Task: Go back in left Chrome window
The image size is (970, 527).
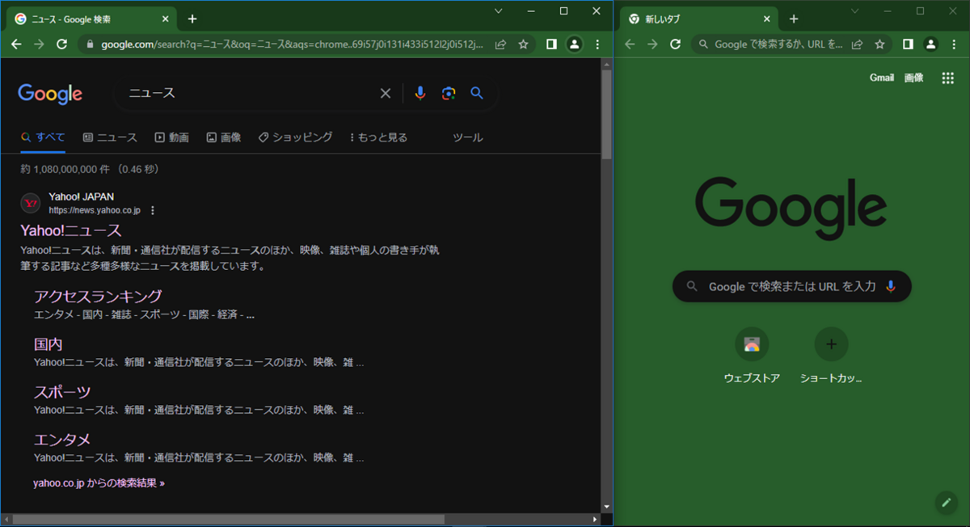Action: [x=16, y=44]
